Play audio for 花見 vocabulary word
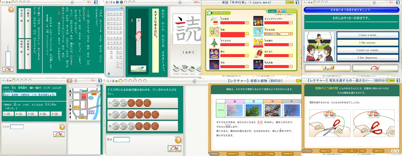The image size is (402, 156). 247,34
